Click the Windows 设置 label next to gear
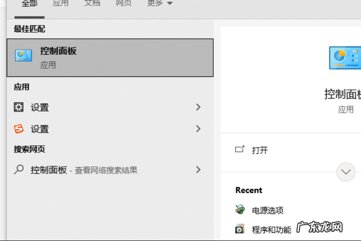The image size is (361, 241). (40, 107)
